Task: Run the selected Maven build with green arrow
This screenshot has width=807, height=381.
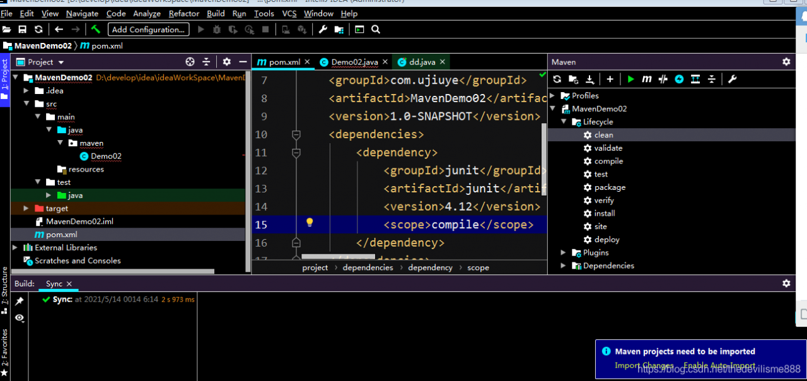Action: tap(630, 79)
